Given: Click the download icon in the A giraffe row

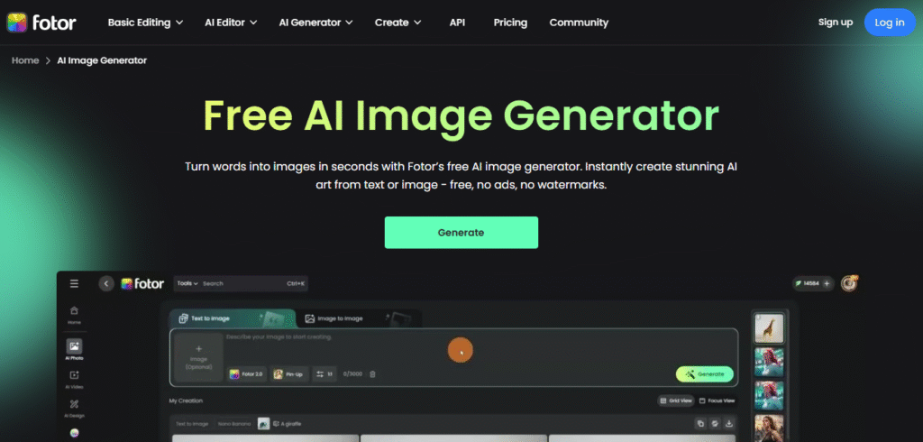Looking at the screenshot, I should [729, 423].
